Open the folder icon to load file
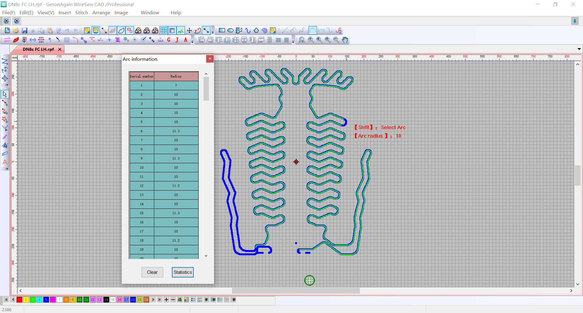Image resolution: width=583 pixels, height=313 pixels. (16, 31)
